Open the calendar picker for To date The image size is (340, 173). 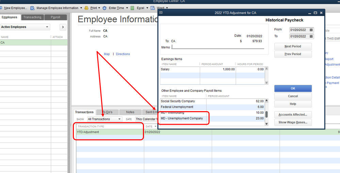click(x=311, y=36)
